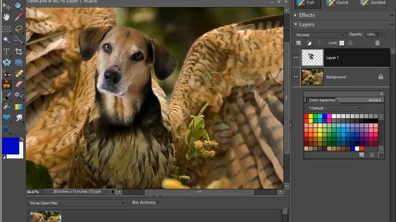Select the Gradient tool
The width and height of the screenshot is (396, 222).
pos(19,107)
